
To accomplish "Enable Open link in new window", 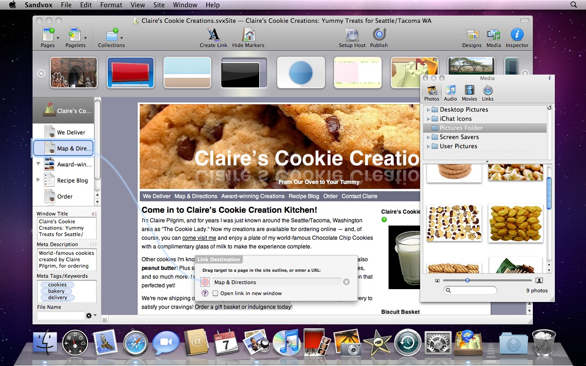I will click(215, 294).
